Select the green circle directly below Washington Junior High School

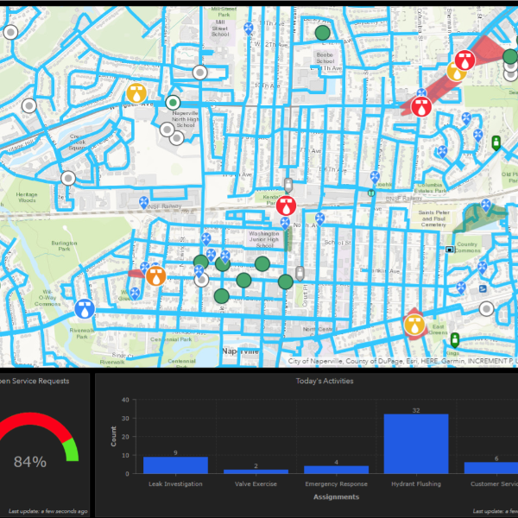(262, 264)
